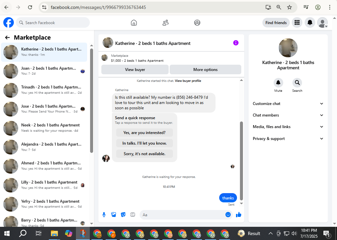Open the account profile avatar menu
337x240 pixels.
point(322,22)
